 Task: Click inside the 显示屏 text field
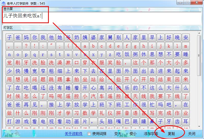point(102,18)
